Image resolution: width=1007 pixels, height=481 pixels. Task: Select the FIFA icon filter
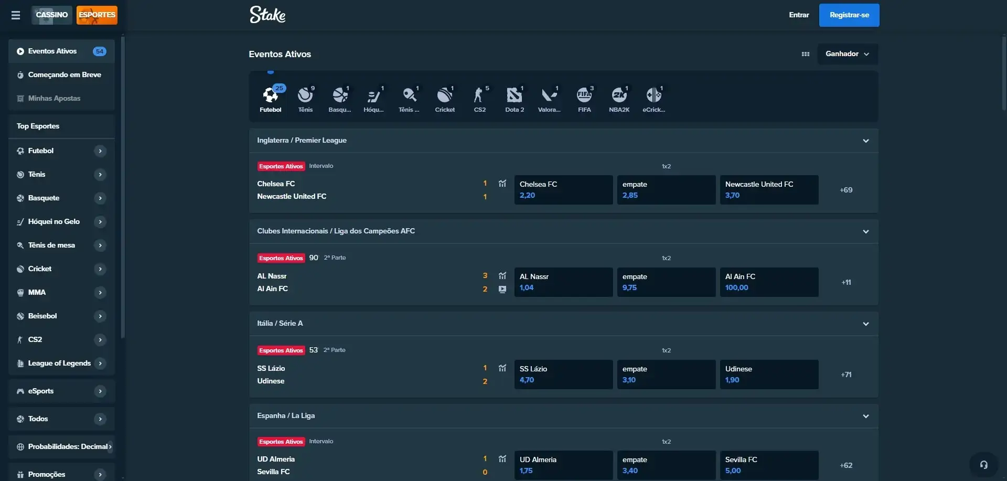pyautogui.click(x=584, y=99)
